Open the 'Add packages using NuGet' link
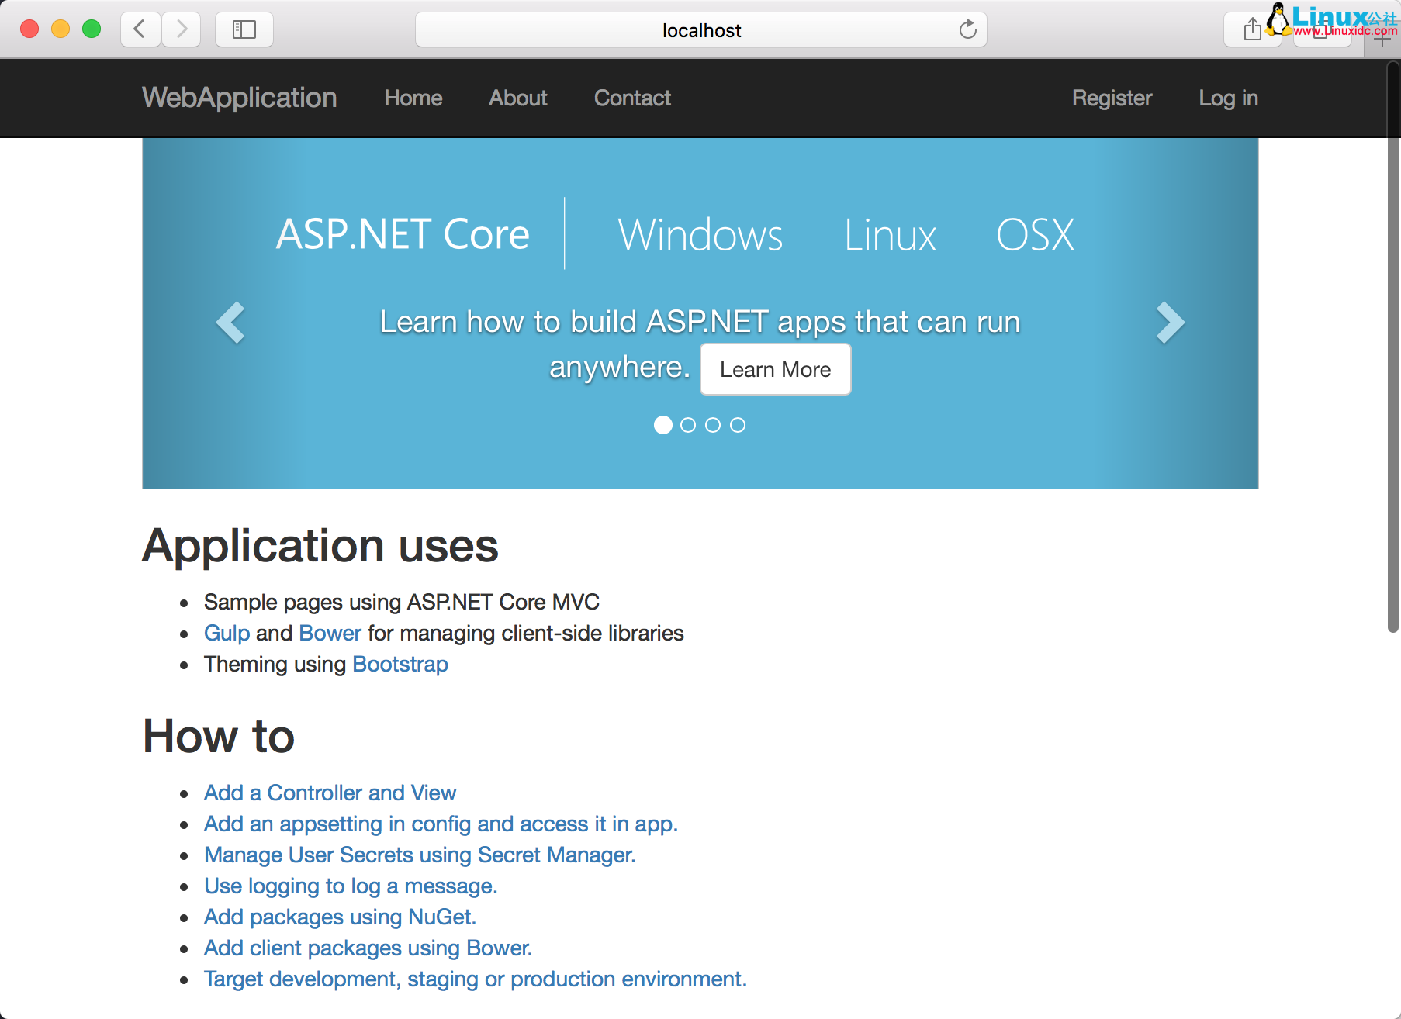This screenshot has width=1401, height=1019. (340, 917)
